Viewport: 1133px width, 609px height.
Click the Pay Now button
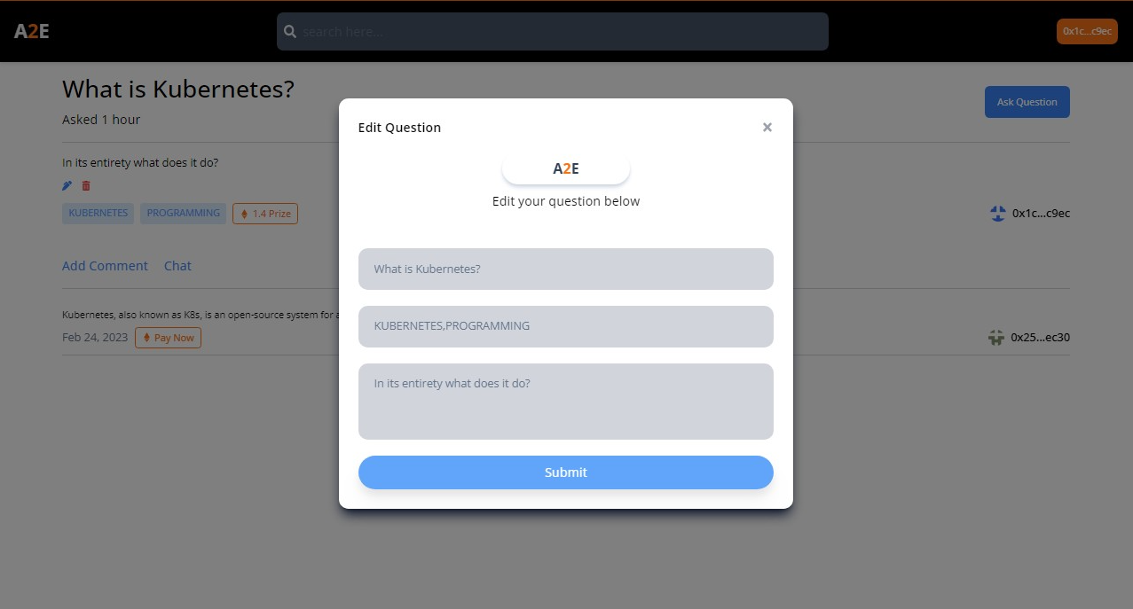(169, 338)
